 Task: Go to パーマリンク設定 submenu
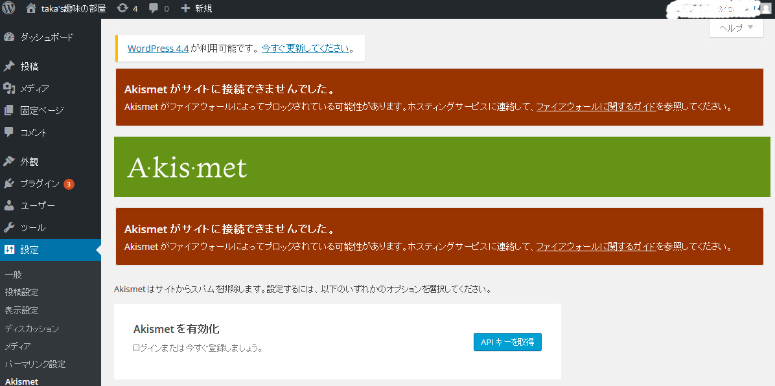(x=35, y=364)
